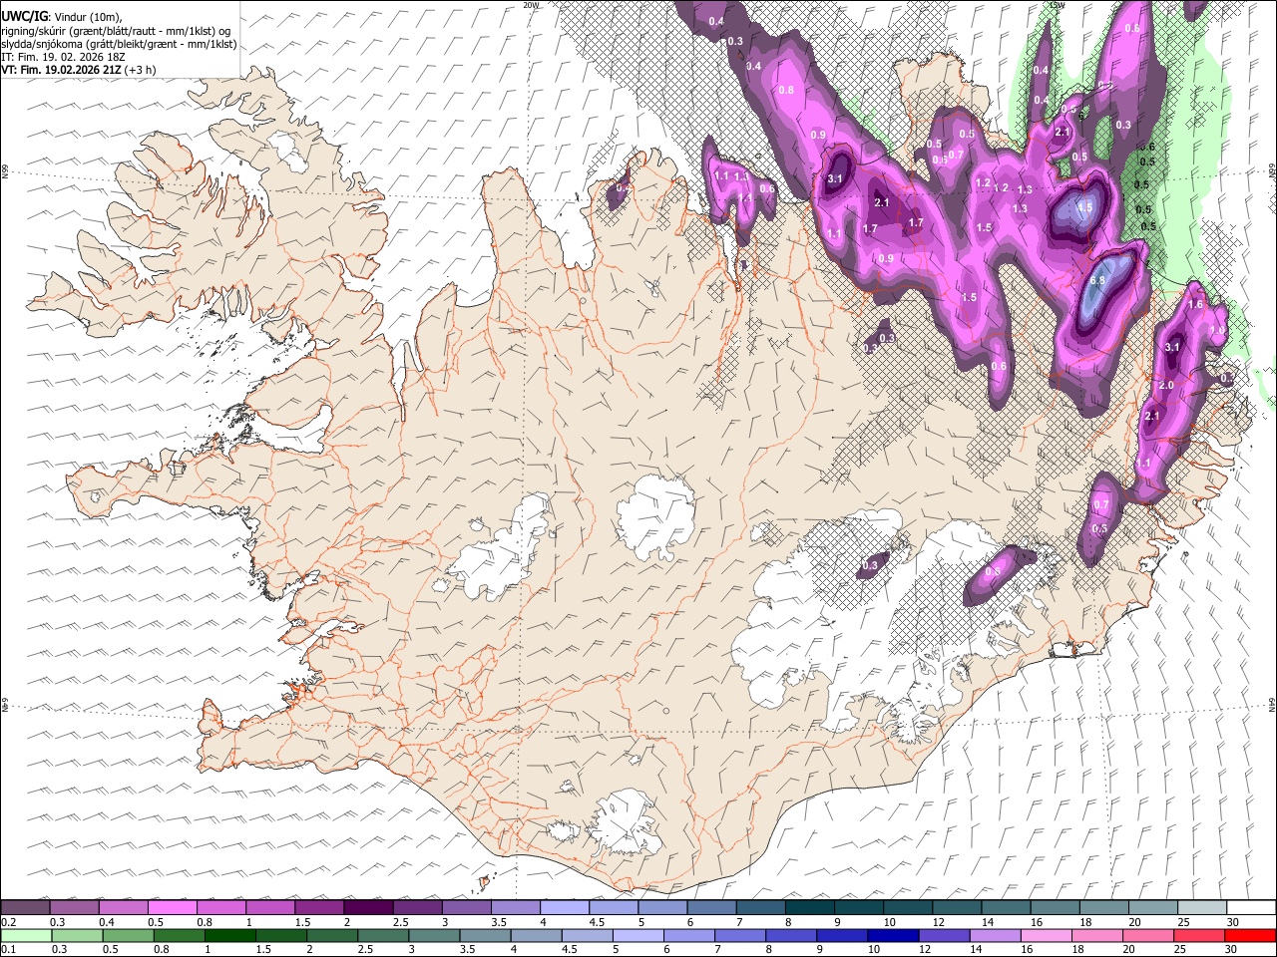Click the bright pink 0.5 swatch, upper legend

172,907
